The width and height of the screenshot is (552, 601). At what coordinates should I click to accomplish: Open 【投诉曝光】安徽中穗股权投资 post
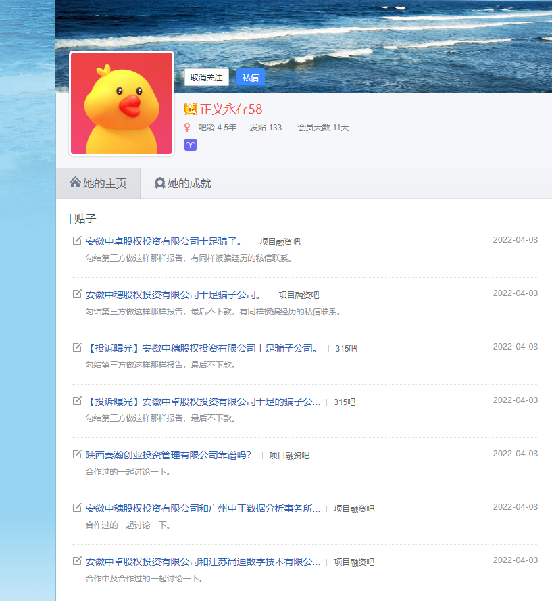[x=201, y=348]
